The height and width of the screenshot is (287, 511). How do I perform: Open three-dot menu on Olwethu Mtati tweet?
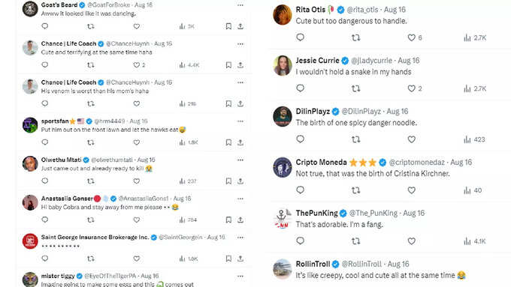click(x=240, y=160)
